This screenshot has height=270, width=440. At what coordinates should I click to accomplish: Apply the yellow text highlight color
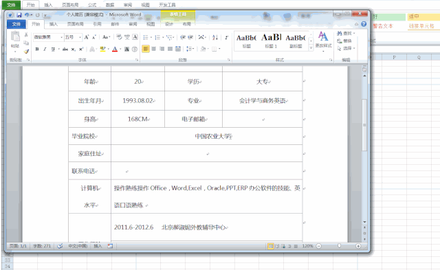(102, 49)
